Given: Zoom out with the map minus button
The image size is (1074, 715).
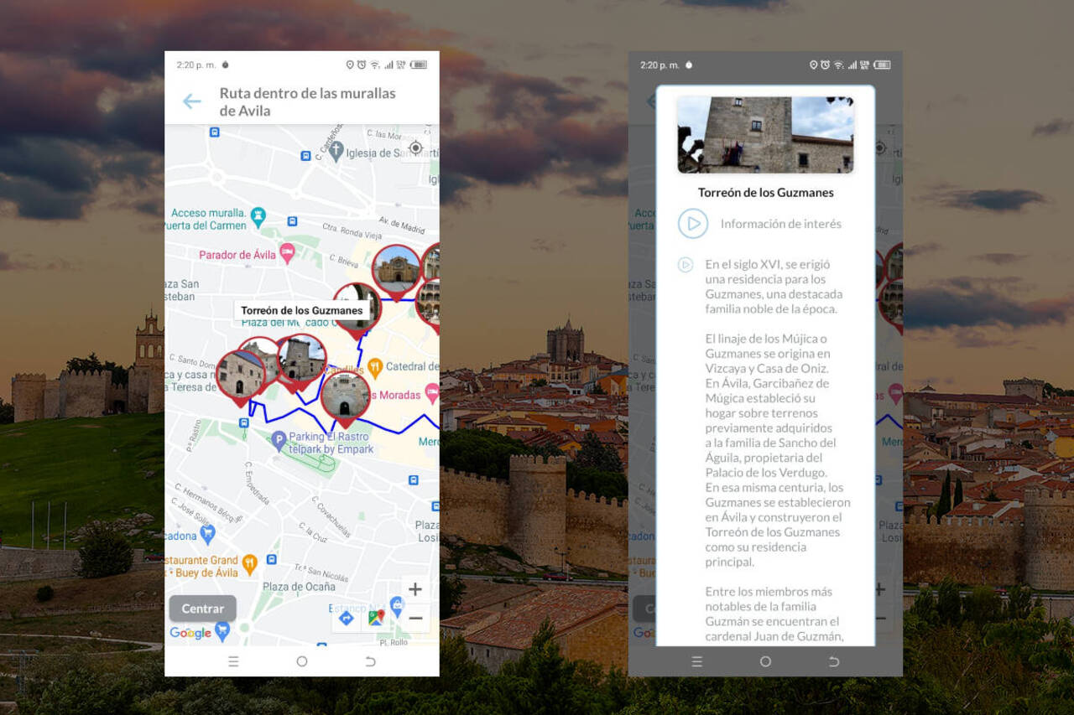Looking at the screenshot, I should [414, 619].
